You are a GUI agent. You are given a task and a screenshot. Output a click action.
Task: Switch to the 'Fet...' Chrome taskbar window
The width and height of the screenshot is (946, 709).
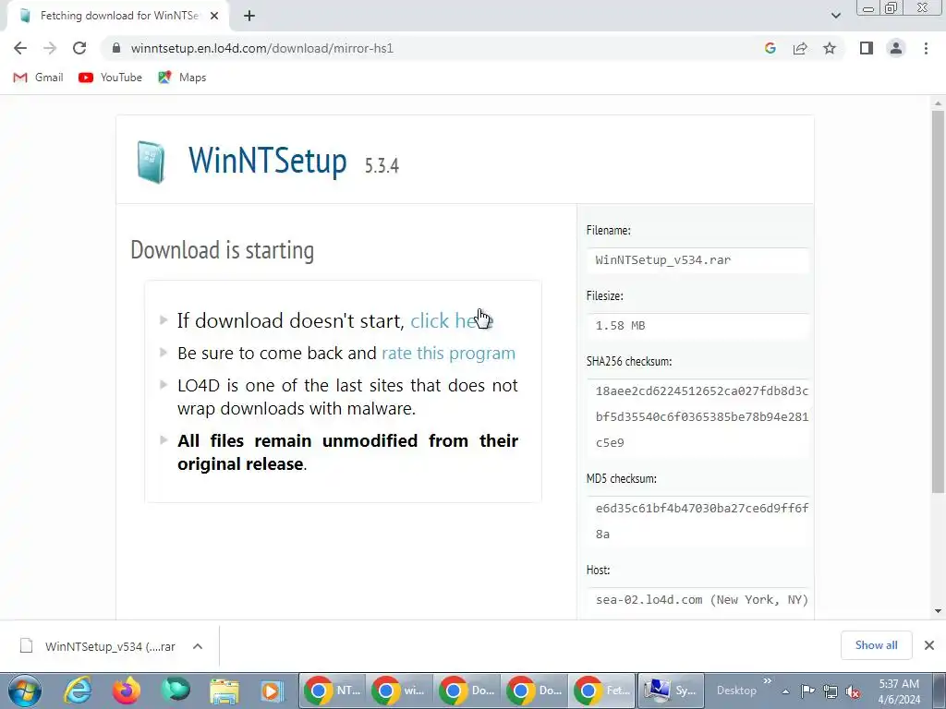click(x=602, y=691)
